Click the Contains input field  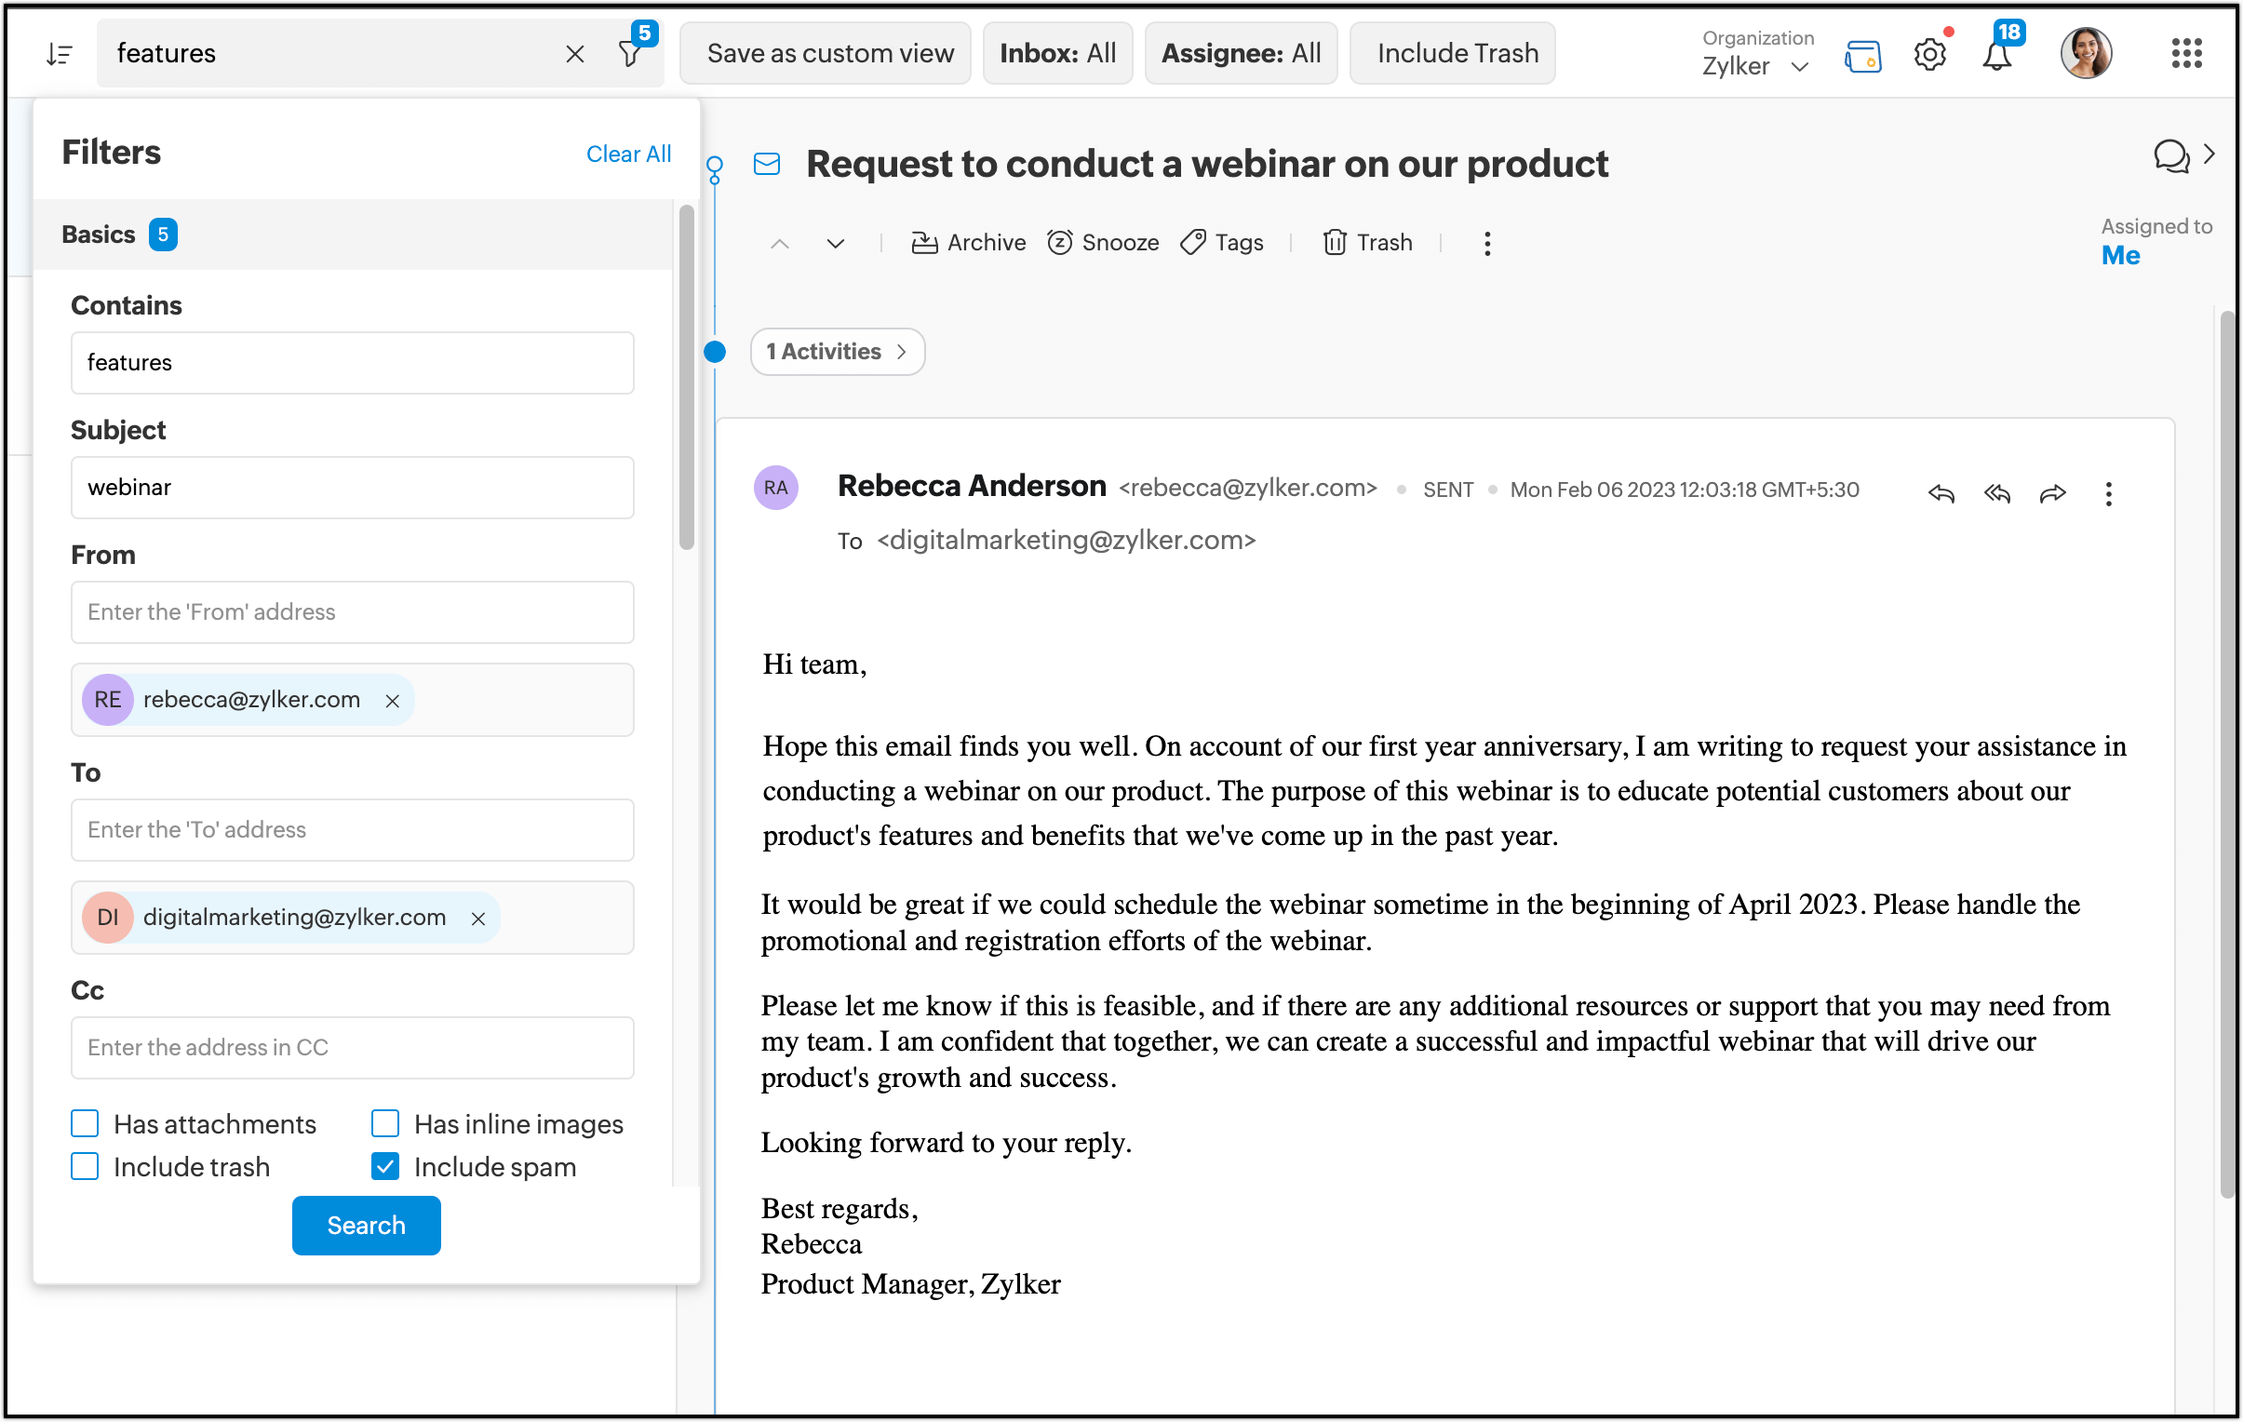coord(352,363)
